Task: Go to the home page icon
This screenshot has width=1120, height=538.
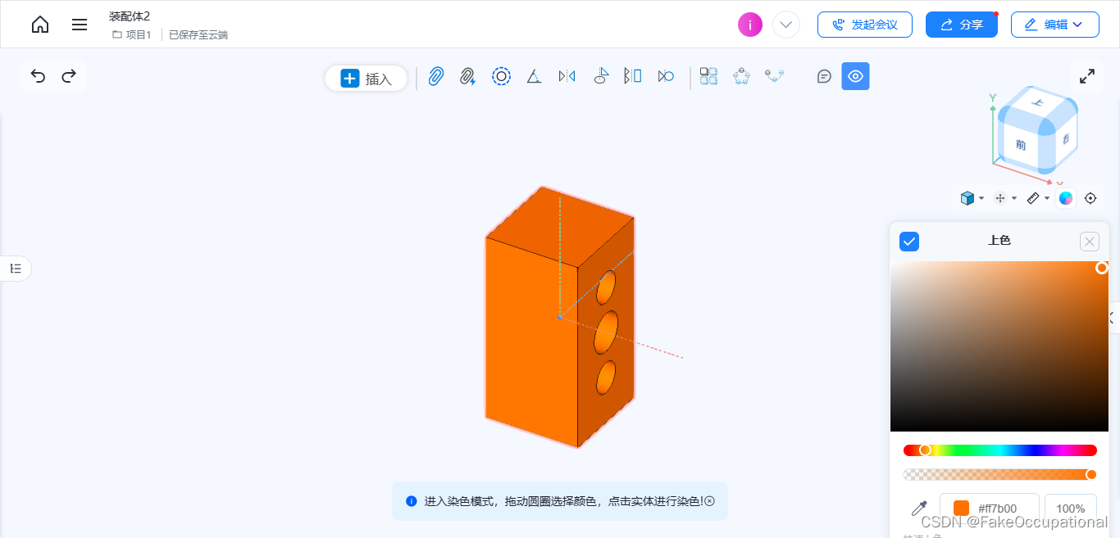Action: tap(40, 25)
